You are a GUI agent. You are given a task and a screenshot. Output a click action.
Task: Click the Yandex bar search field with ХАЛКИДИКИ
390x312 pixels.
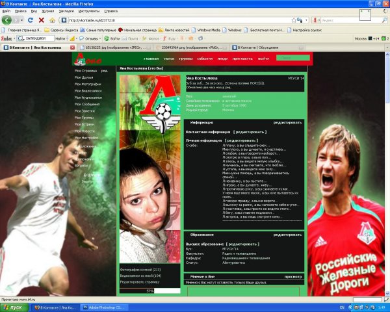click(35, 38)
